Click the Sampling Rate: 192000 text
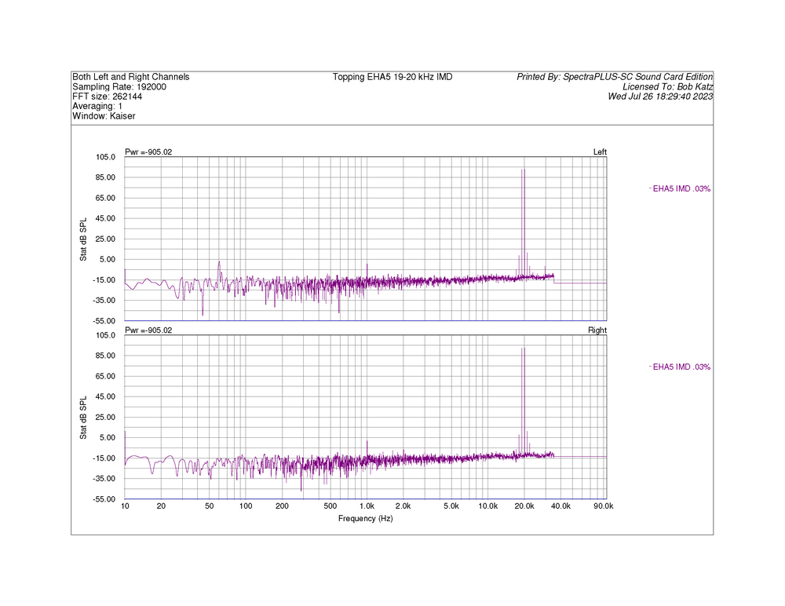Viewport: 785px width, 606px height. pyautogui.click(x=119, y=87)
